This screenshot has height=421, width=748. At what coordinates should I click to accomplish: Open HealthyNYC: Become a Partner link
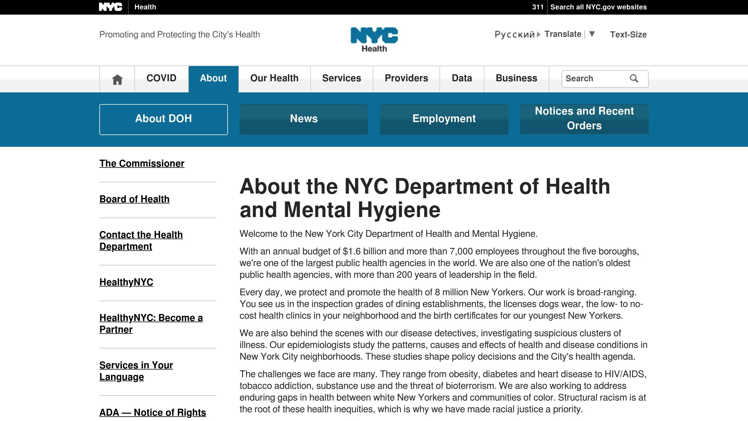[151, 324]
